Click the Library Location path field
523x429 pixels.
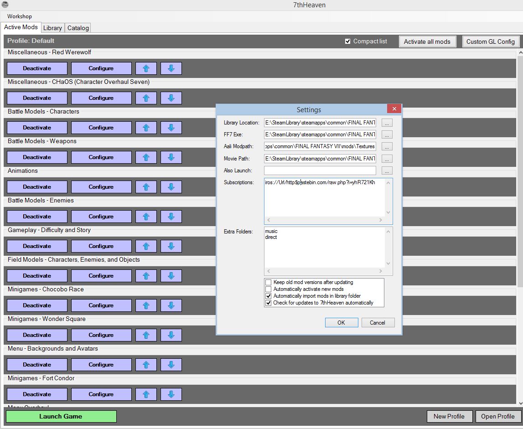tap(320, 123)
